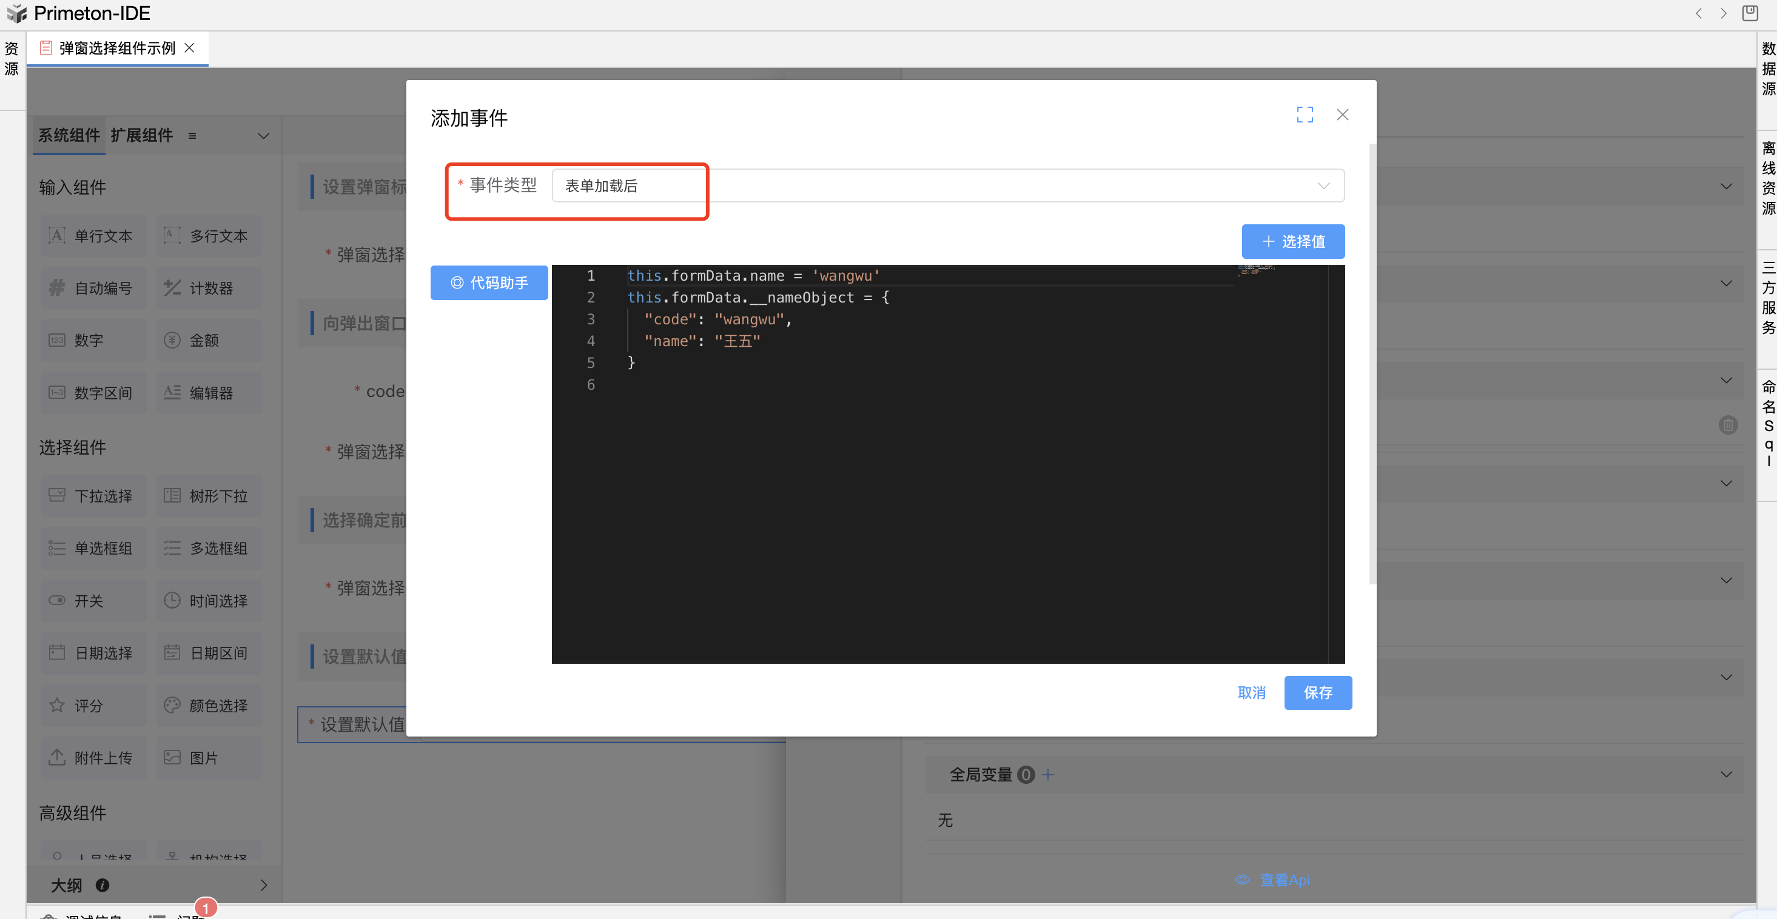Click the 选择值 button
Image resolution: width=1777 pixels, height=919 pixels.
pyautogui.click(x=1294, y=241)
